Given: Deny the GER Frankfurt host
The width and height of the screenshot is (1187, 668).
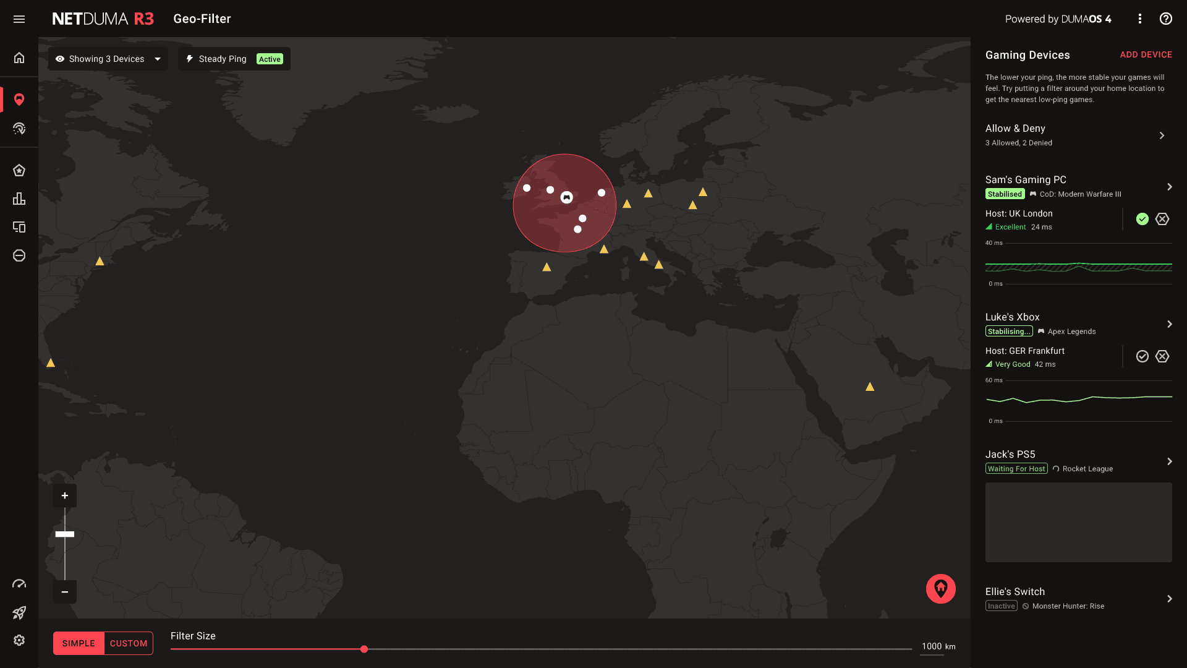Looking at the screenshot, I should [x=1162, y=356].
